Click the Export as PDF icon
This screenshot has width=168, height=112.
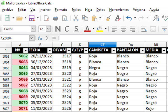point(46,18)
